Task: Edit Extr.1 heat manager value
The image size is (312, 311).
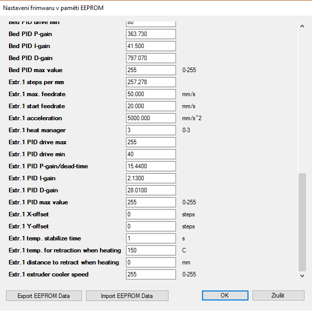Action: (x=150, y=130)
